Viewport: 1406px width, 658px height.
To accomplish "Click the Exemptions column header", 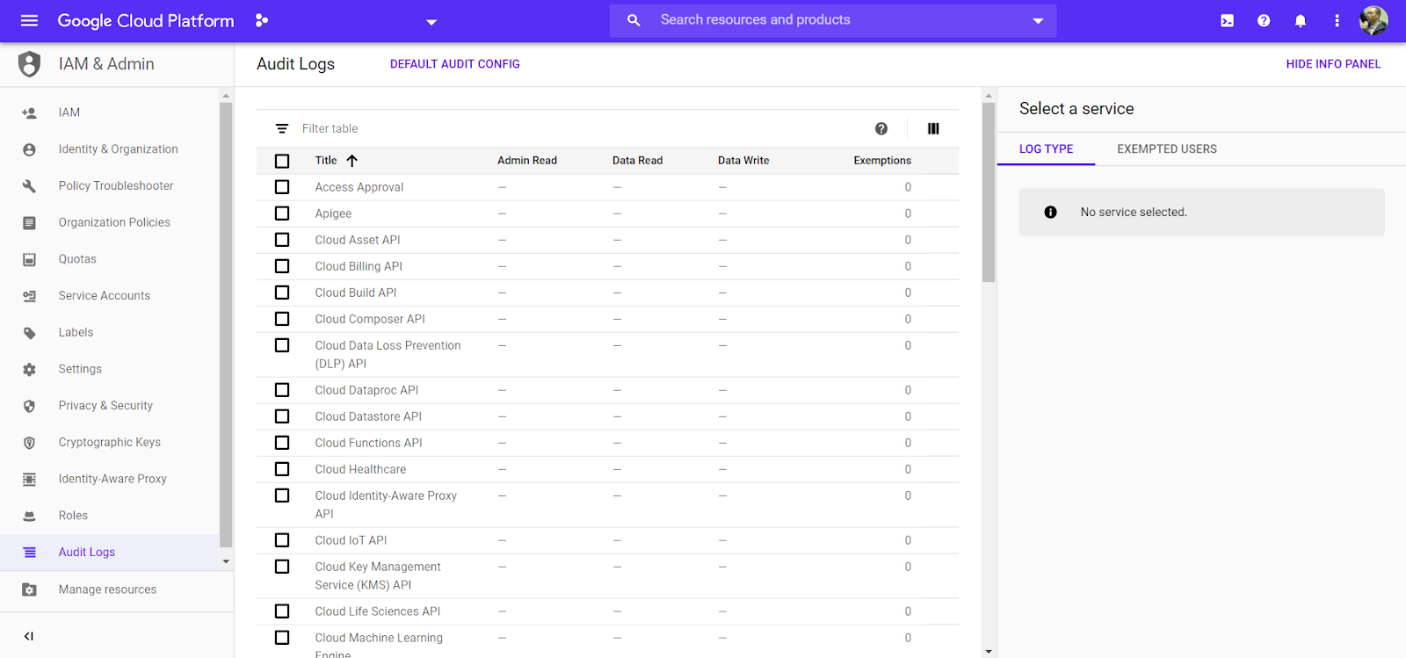I will coord(882,161).
